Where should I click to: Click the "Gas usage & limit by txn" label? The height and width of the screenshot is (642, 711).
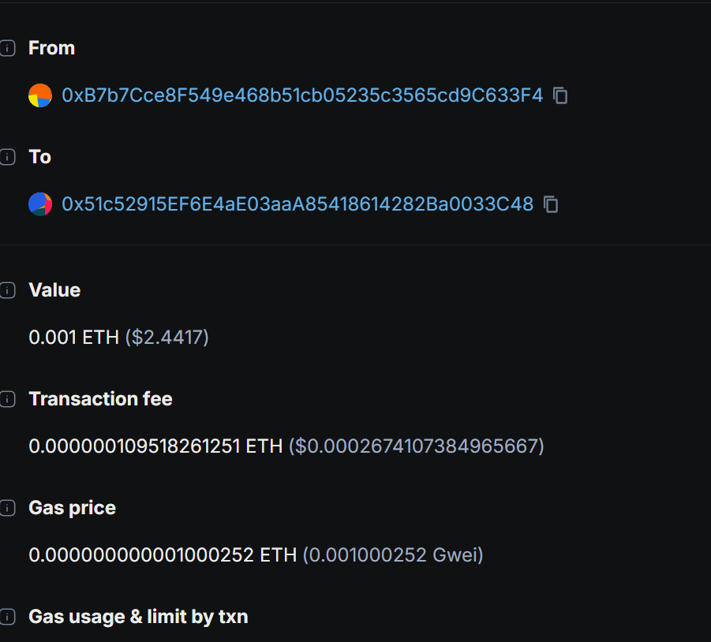138,617
